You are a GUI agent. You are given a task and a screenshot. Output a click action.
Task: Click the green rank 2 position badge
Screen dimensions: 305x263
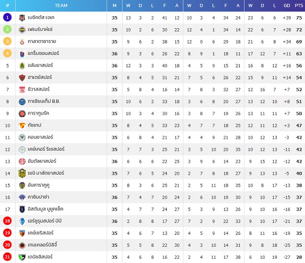8,30
